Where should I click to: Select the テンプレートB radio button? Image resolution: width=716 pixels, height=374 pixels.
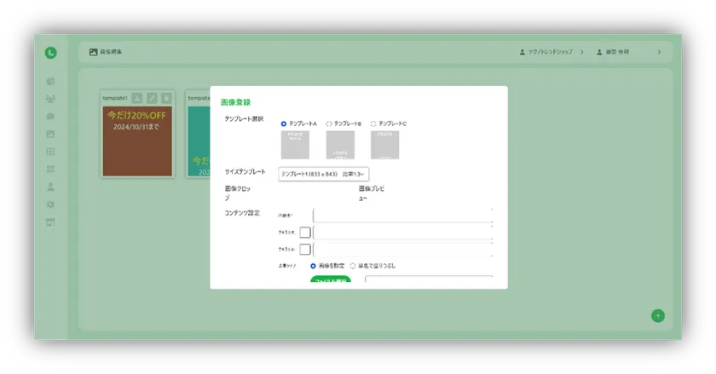point(329,124)
